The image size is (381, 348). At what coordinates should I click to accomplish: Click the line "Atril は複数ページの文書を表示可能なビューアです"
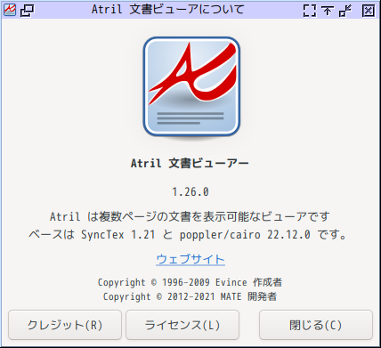tap(190, 216)
